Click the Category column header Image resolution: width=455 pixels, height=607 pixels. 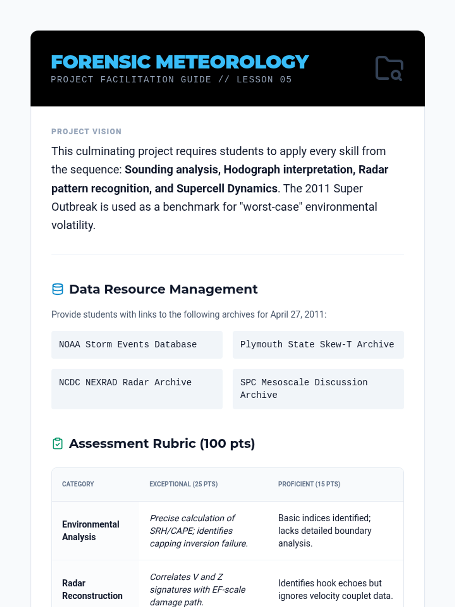[x=78, y=484]
